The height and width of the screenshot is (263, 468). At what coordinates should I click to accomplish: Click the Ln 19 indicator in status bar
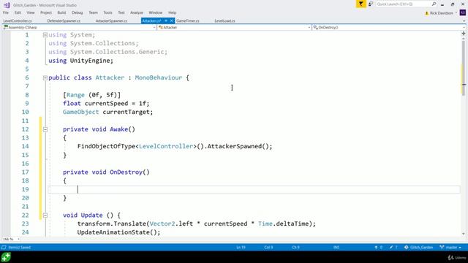241,247
